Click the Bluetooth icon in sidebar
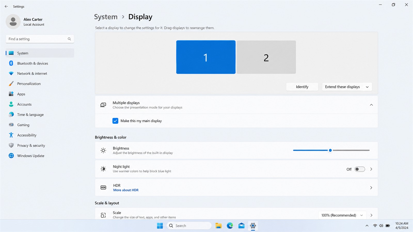Screen dimensions: 413x232 click(11, 63)
